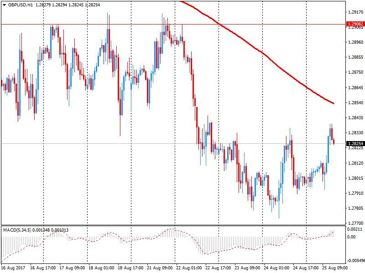
Task: Click the GBPUSD,H1 symbol title
Action: click(21, 5)
